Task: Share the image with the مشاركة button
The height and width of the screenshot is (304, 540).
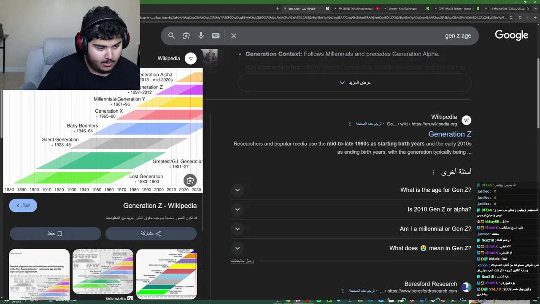Action: [151, 233]
